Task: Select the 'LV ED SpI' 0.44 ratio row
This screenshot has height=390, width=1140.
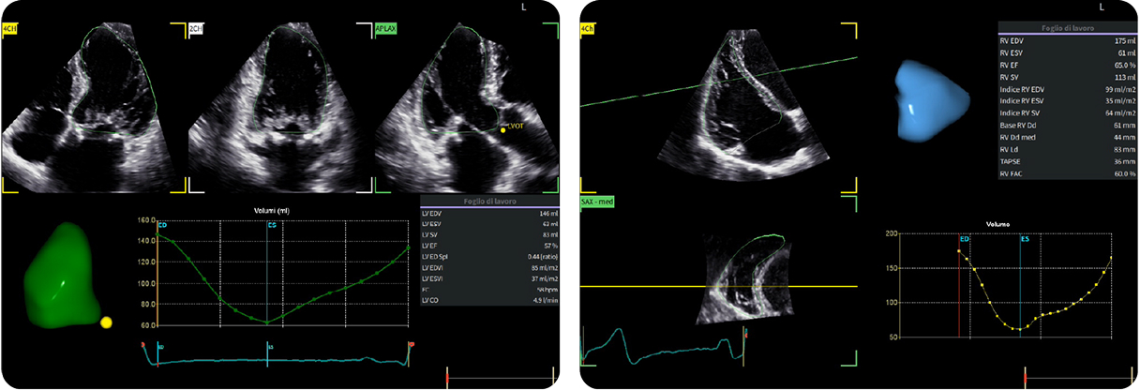Action: [489, 257]
